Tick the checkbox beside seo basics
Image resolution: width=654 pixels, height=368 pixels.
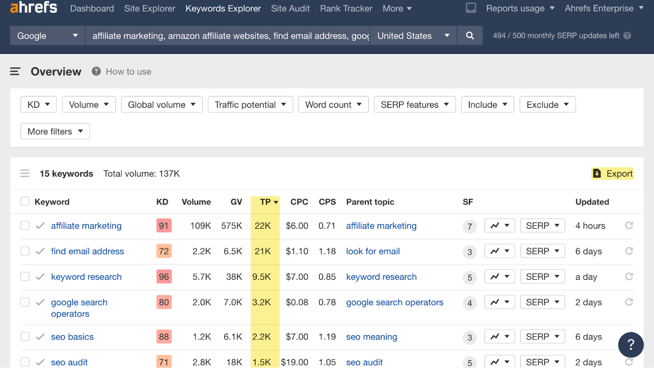coord(25,337)
